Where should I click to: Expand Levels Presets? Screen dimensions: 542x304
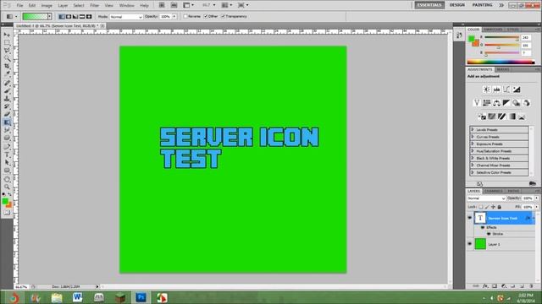click(473, 129)
